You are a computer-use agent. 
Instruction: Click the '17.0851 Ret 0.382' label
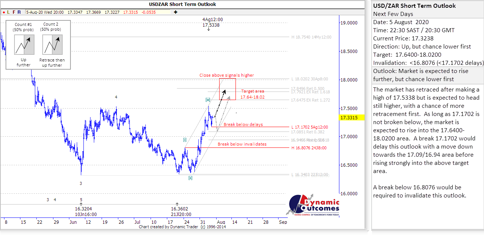click(308, 132)
